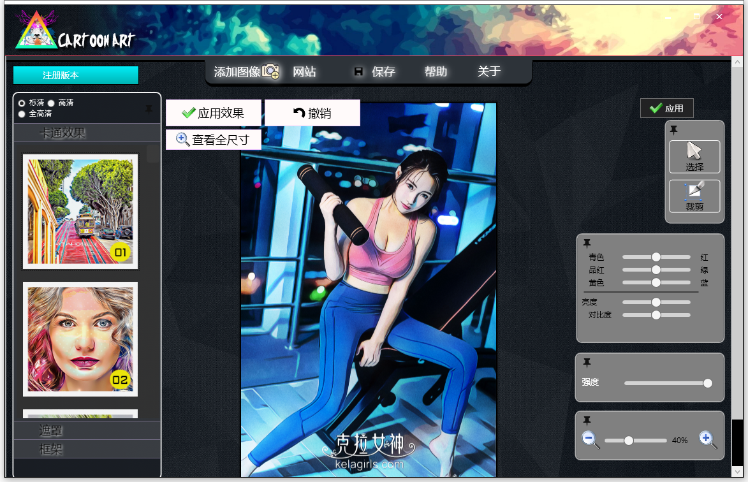Click the 40% zoom value
This screenshot has width=748, height=482.
click(679, 441)
